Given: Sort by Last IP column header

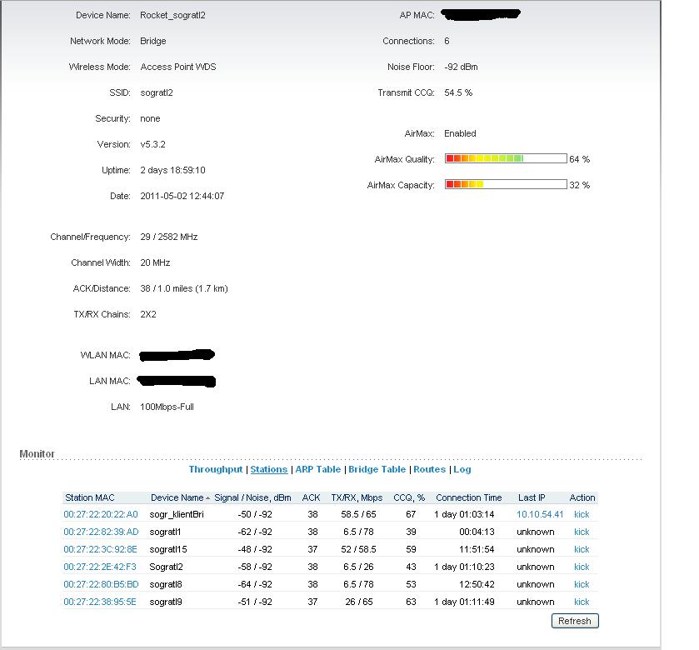Looking at the screenshot, I should 532,497.
